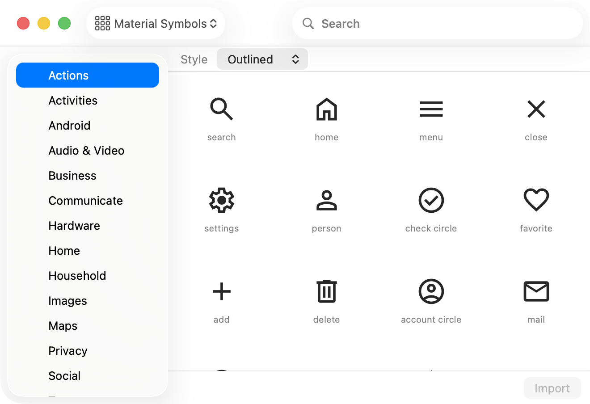
Task: Select the Actions category
Action: pos(88,75)
